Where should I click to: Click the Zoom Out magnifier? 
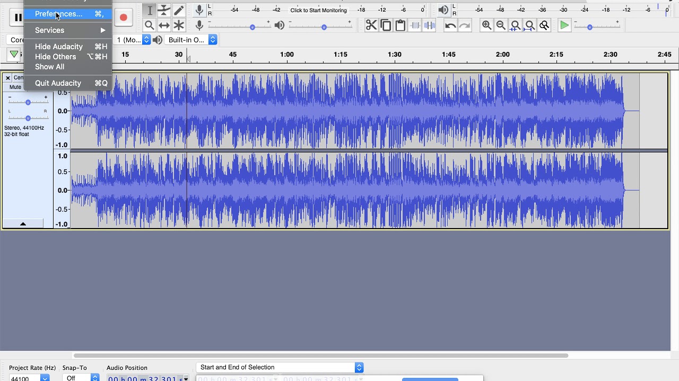(x=501, y=25)
